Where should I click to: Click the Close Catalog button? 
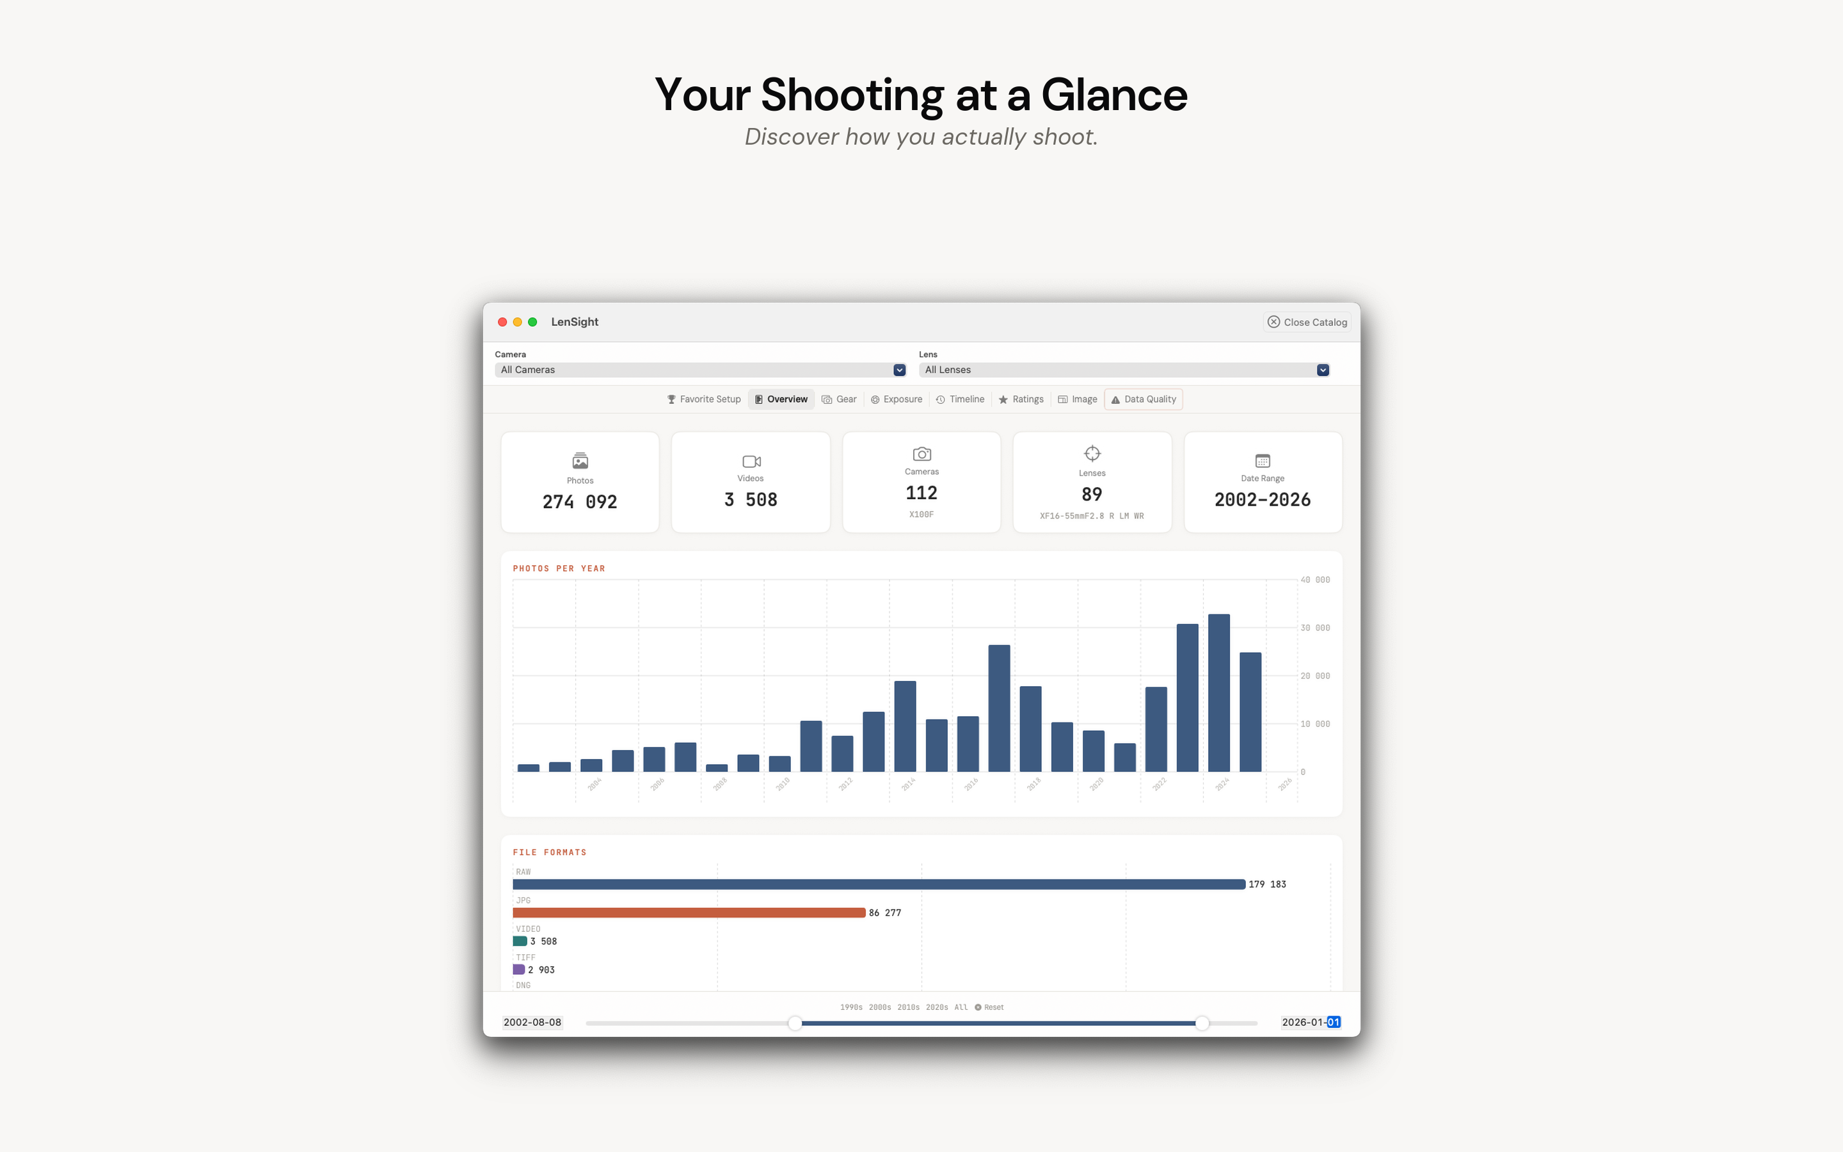point(1307,321)
